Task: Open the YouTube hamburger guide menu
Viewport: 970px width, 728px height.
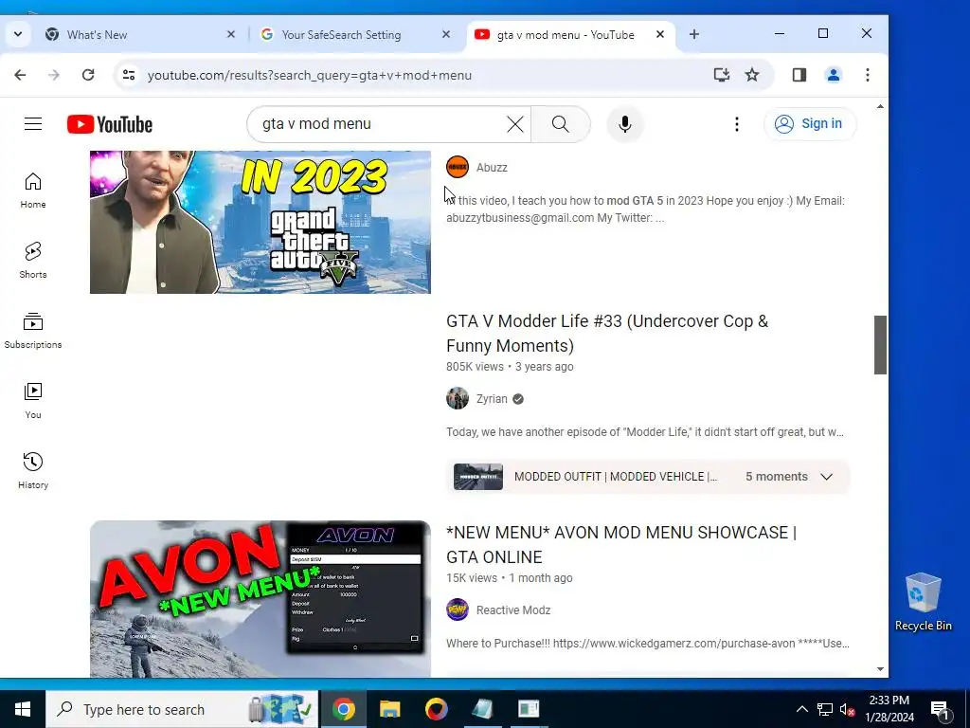Action: (x=33, y=124)
